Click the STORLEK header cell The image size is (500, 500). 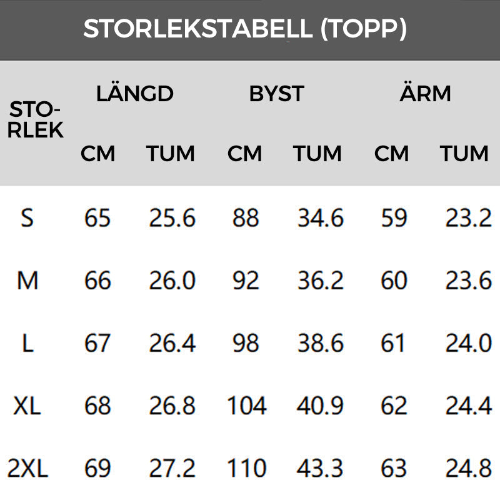point(36,120)
